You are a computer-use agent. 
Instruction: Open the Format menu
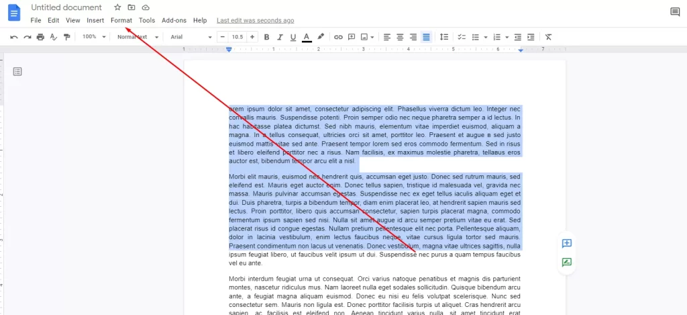121,20
